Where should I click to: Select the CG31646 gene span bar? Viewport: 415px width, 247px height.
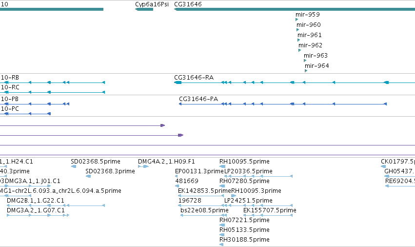pos(295,9)
